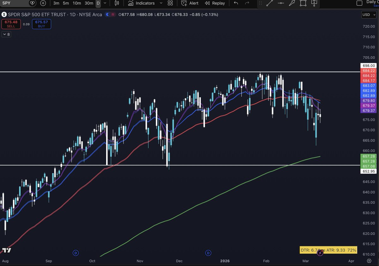Create an Alert
Viewport: 379px width, 266px height.
[190, 3]
